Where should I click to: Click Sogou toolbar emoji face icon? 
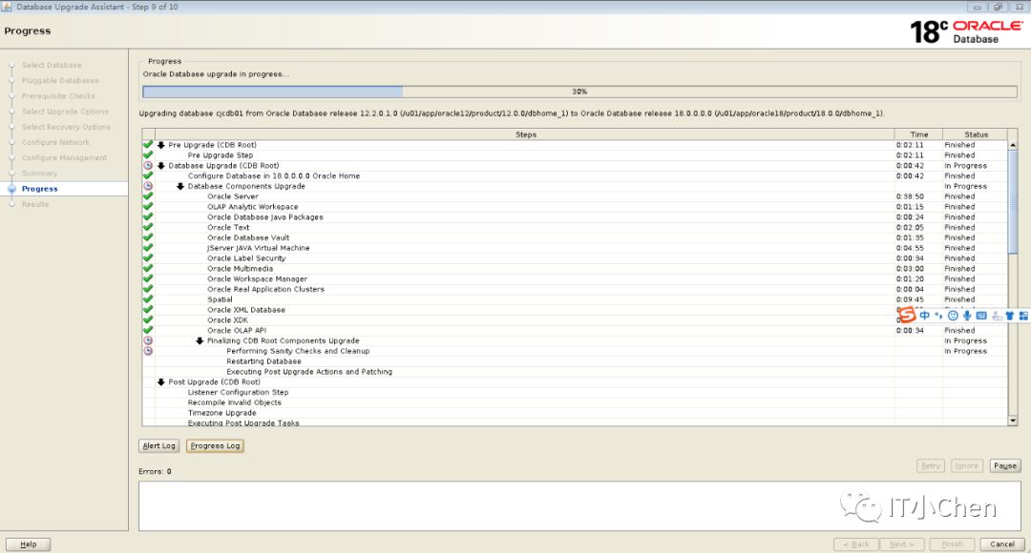coord(953,316)
